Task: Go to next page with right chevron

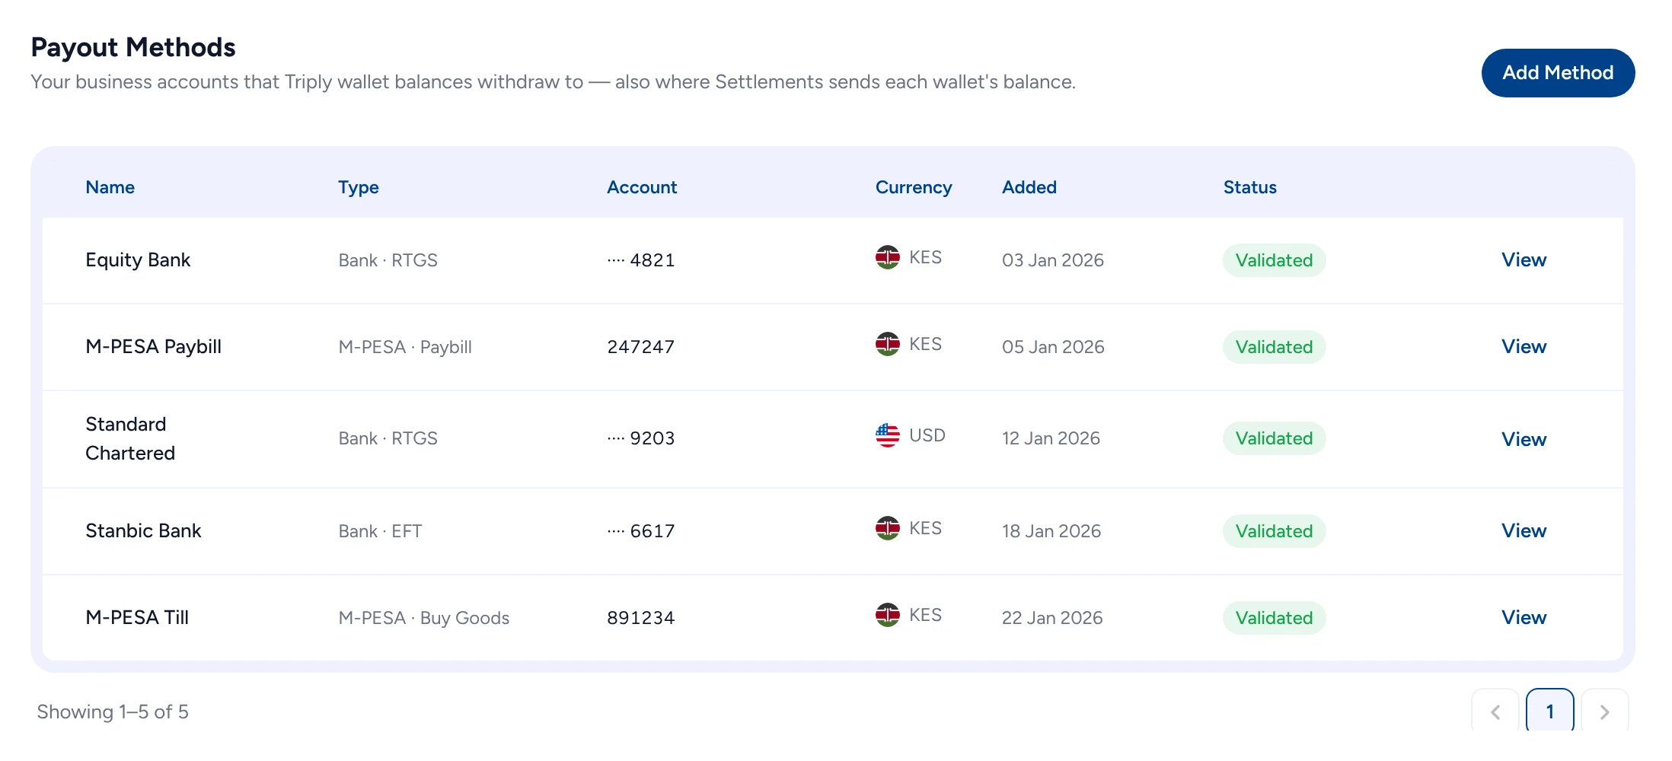Action: 1605,712
